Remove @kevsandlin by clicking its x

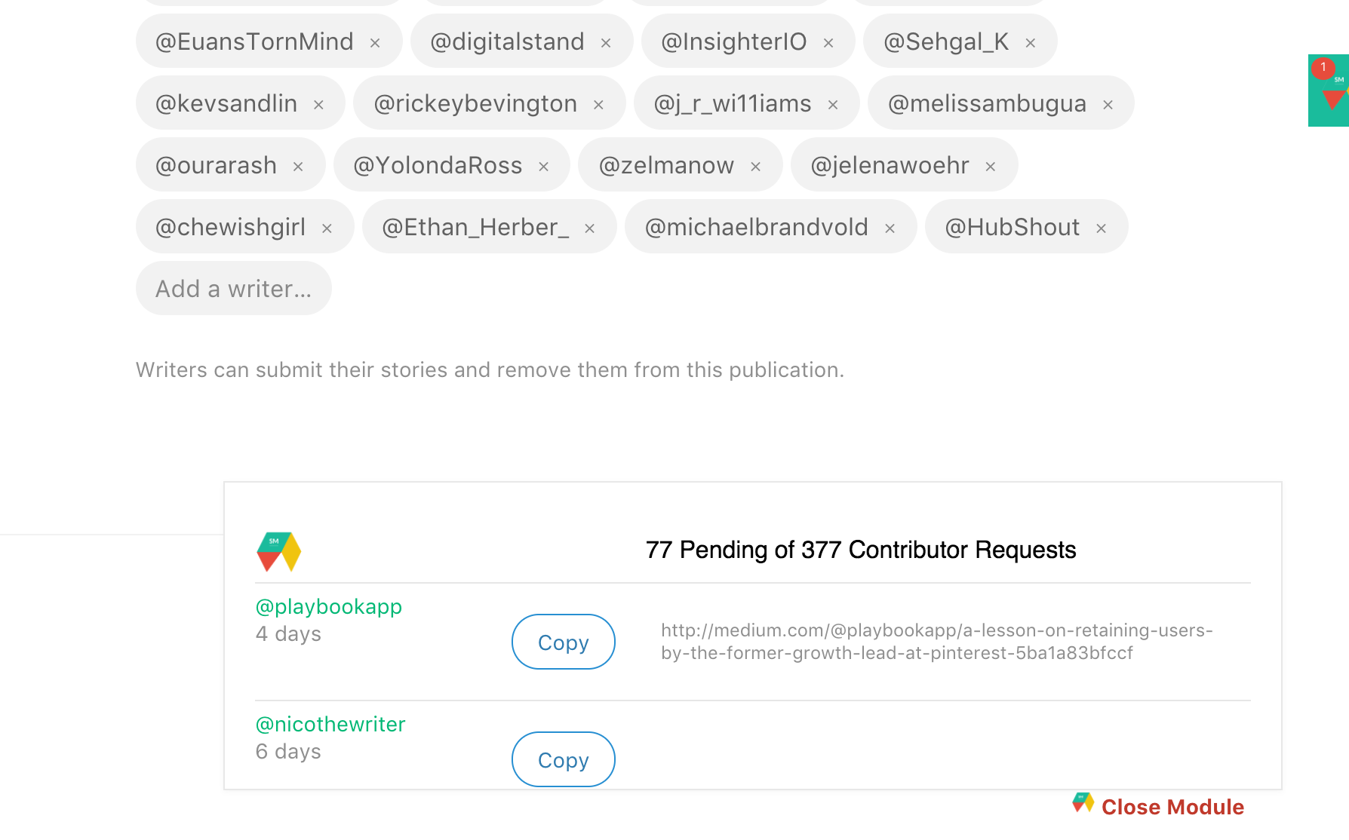(x=319, y=106)
